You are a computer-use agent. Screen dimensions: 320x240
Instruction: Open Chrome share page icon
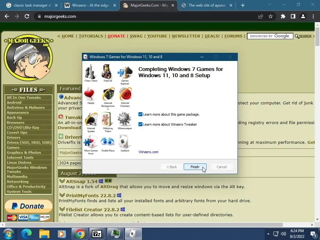point(261,16)
